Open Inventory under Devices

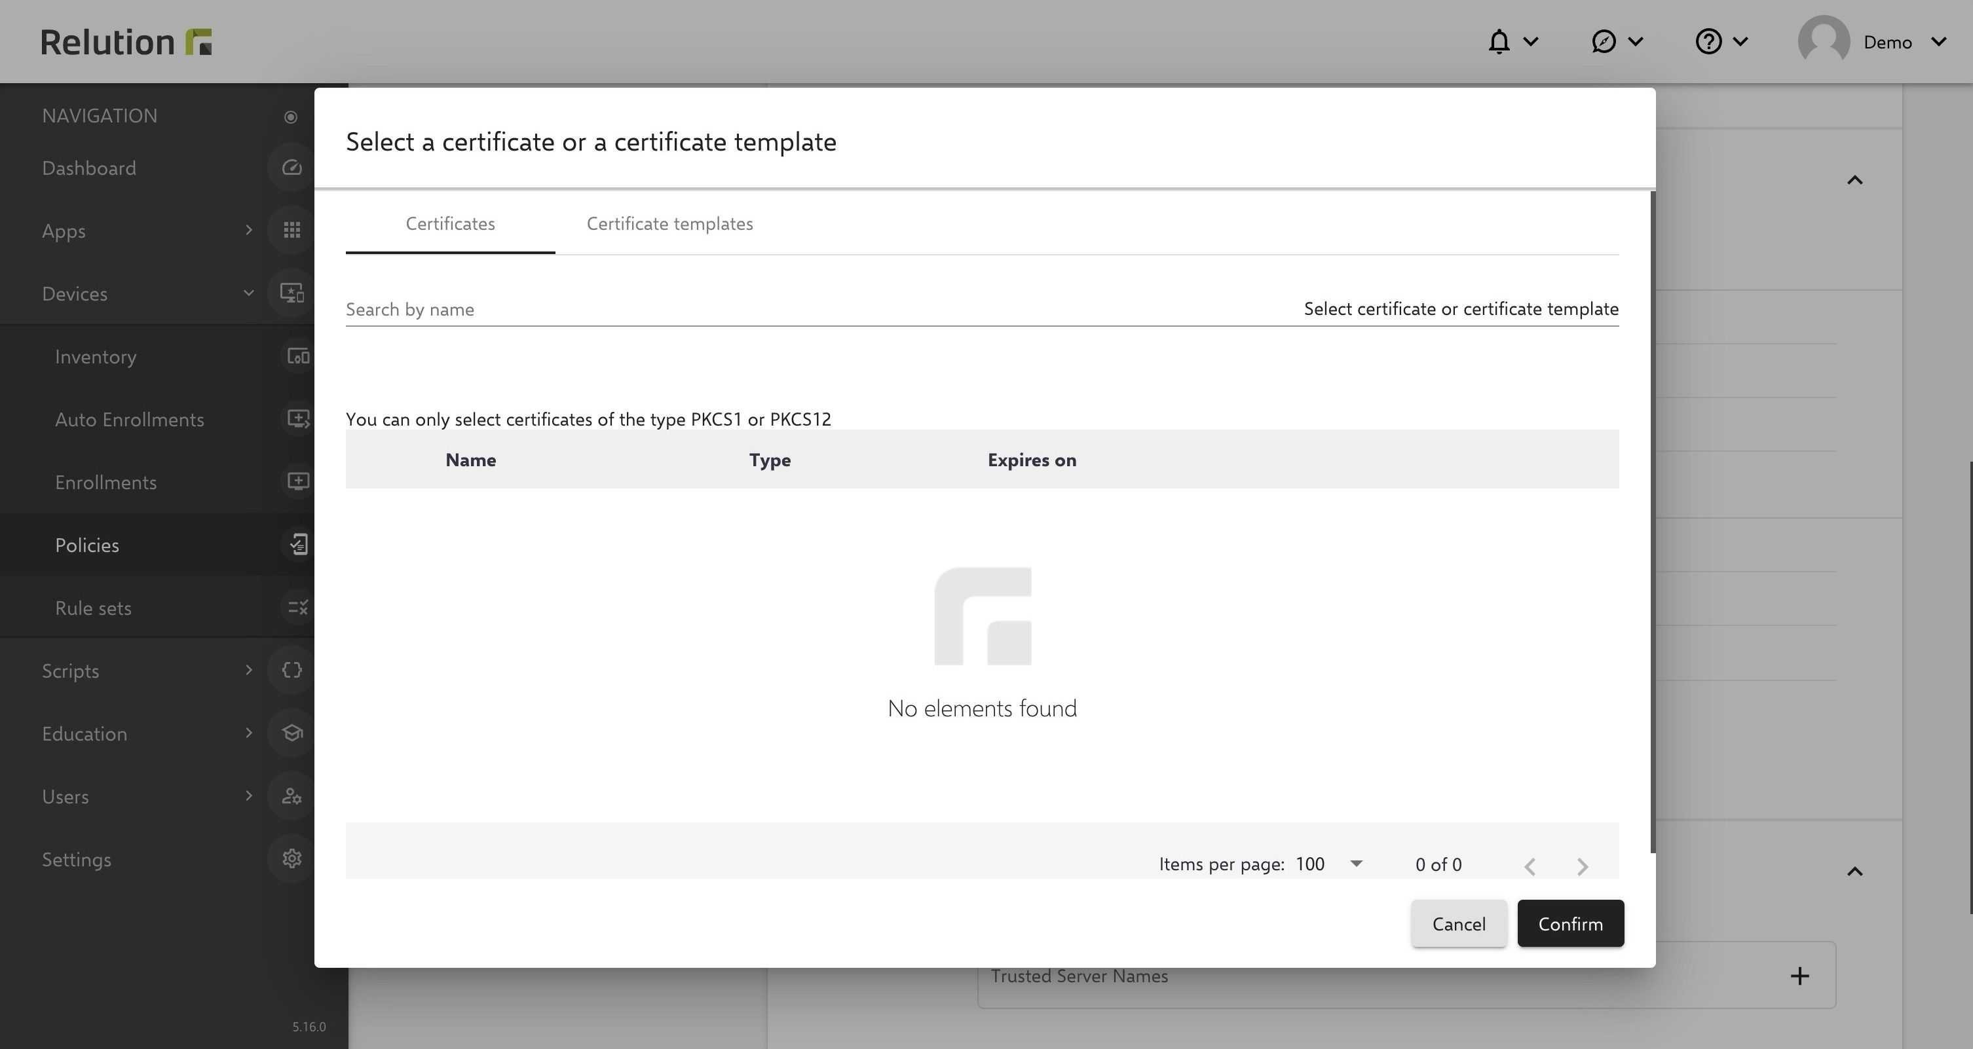[96, 356]
